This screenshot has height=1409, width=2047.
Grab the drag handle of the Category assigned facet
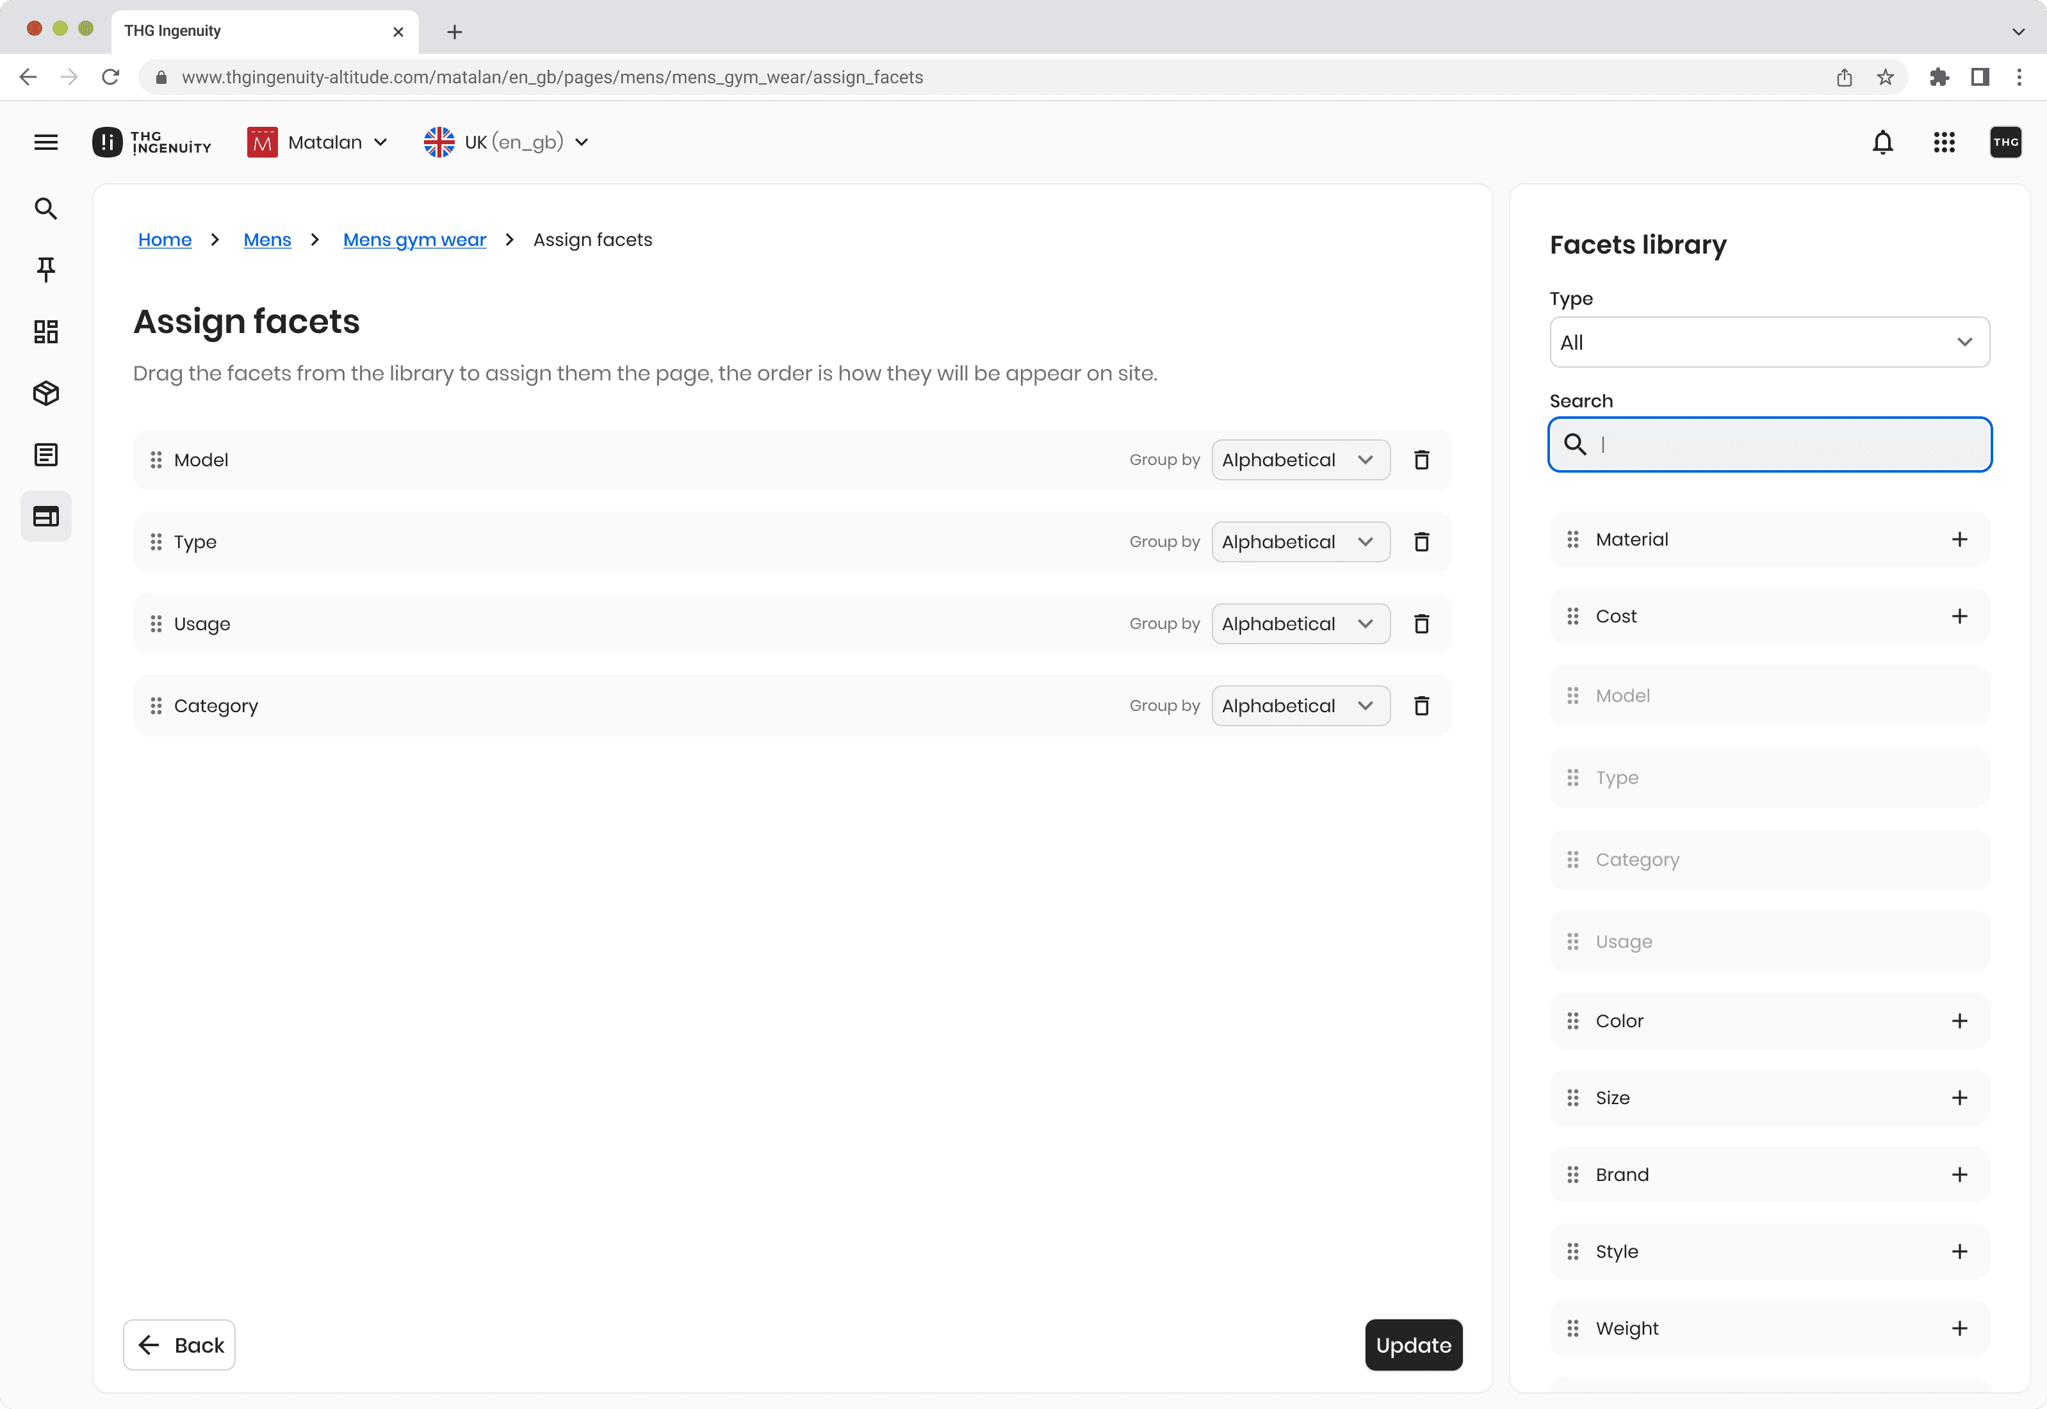point(156,706)
